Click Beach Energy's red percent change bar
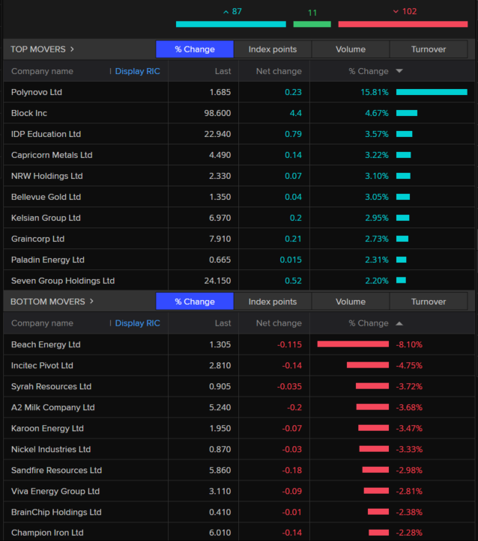478x541 pixels. tap(353, 344)
